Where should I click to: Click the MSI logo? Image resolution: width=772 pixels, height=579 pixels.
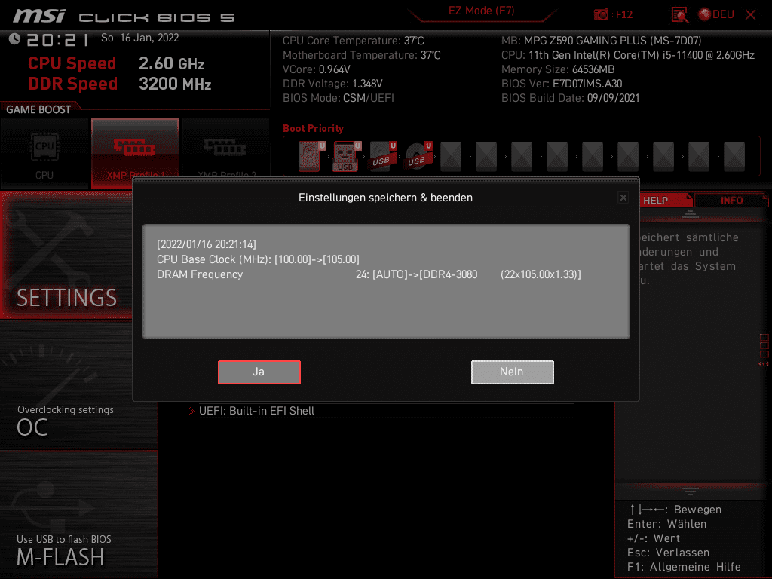39,16
